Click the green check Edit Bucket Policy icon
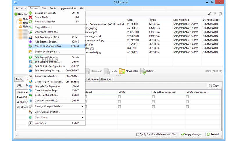243x141 pixels. point(30,57)
